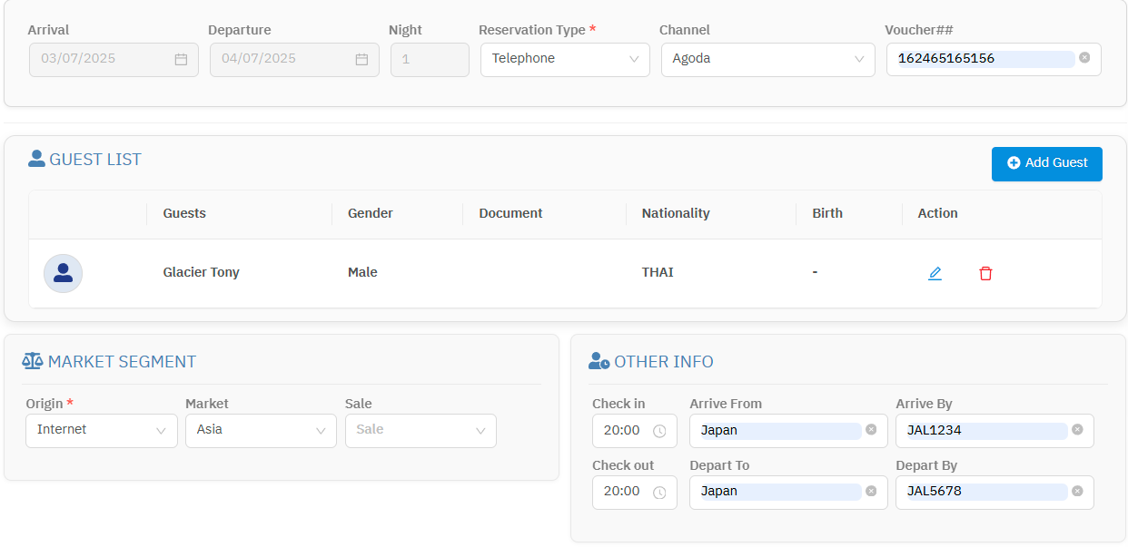1128x547 pixels.
Task: Open the Check out time clock picker
Action: 659,492
